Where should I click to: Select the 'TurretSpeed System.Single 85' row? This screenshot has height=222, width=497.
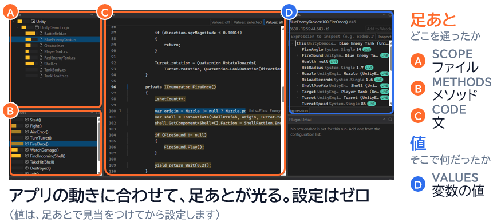[340, 104]
